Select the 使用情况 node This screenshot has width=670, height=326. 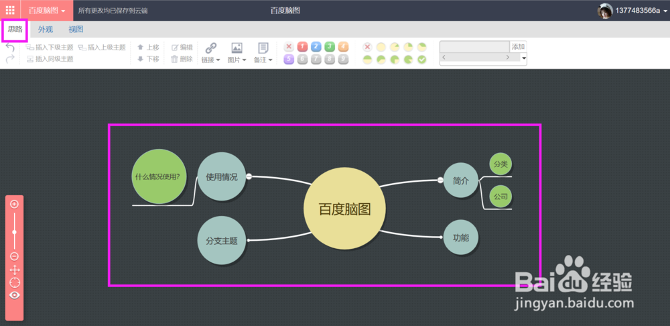[x=222, y=176]
